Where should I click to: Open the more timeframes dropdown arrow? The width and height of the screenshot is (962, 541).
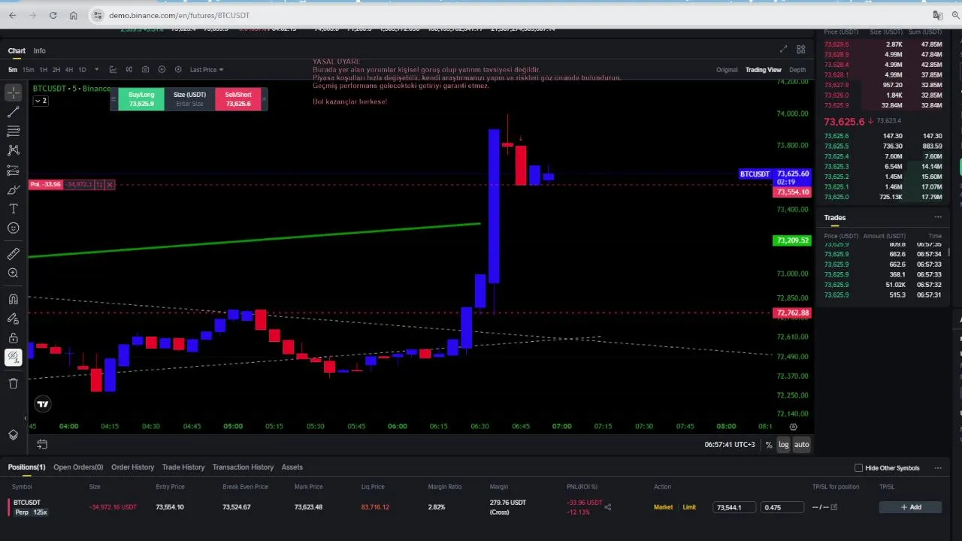96,70
